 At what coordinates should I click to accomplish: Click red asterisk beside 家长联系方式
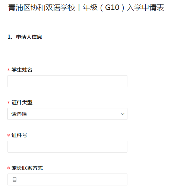pos(9,168)
